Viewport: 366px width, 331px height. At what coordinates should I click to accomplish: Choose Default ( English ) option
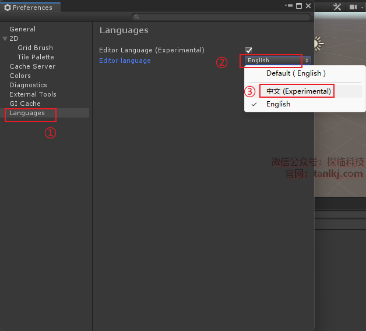point(296,73)
